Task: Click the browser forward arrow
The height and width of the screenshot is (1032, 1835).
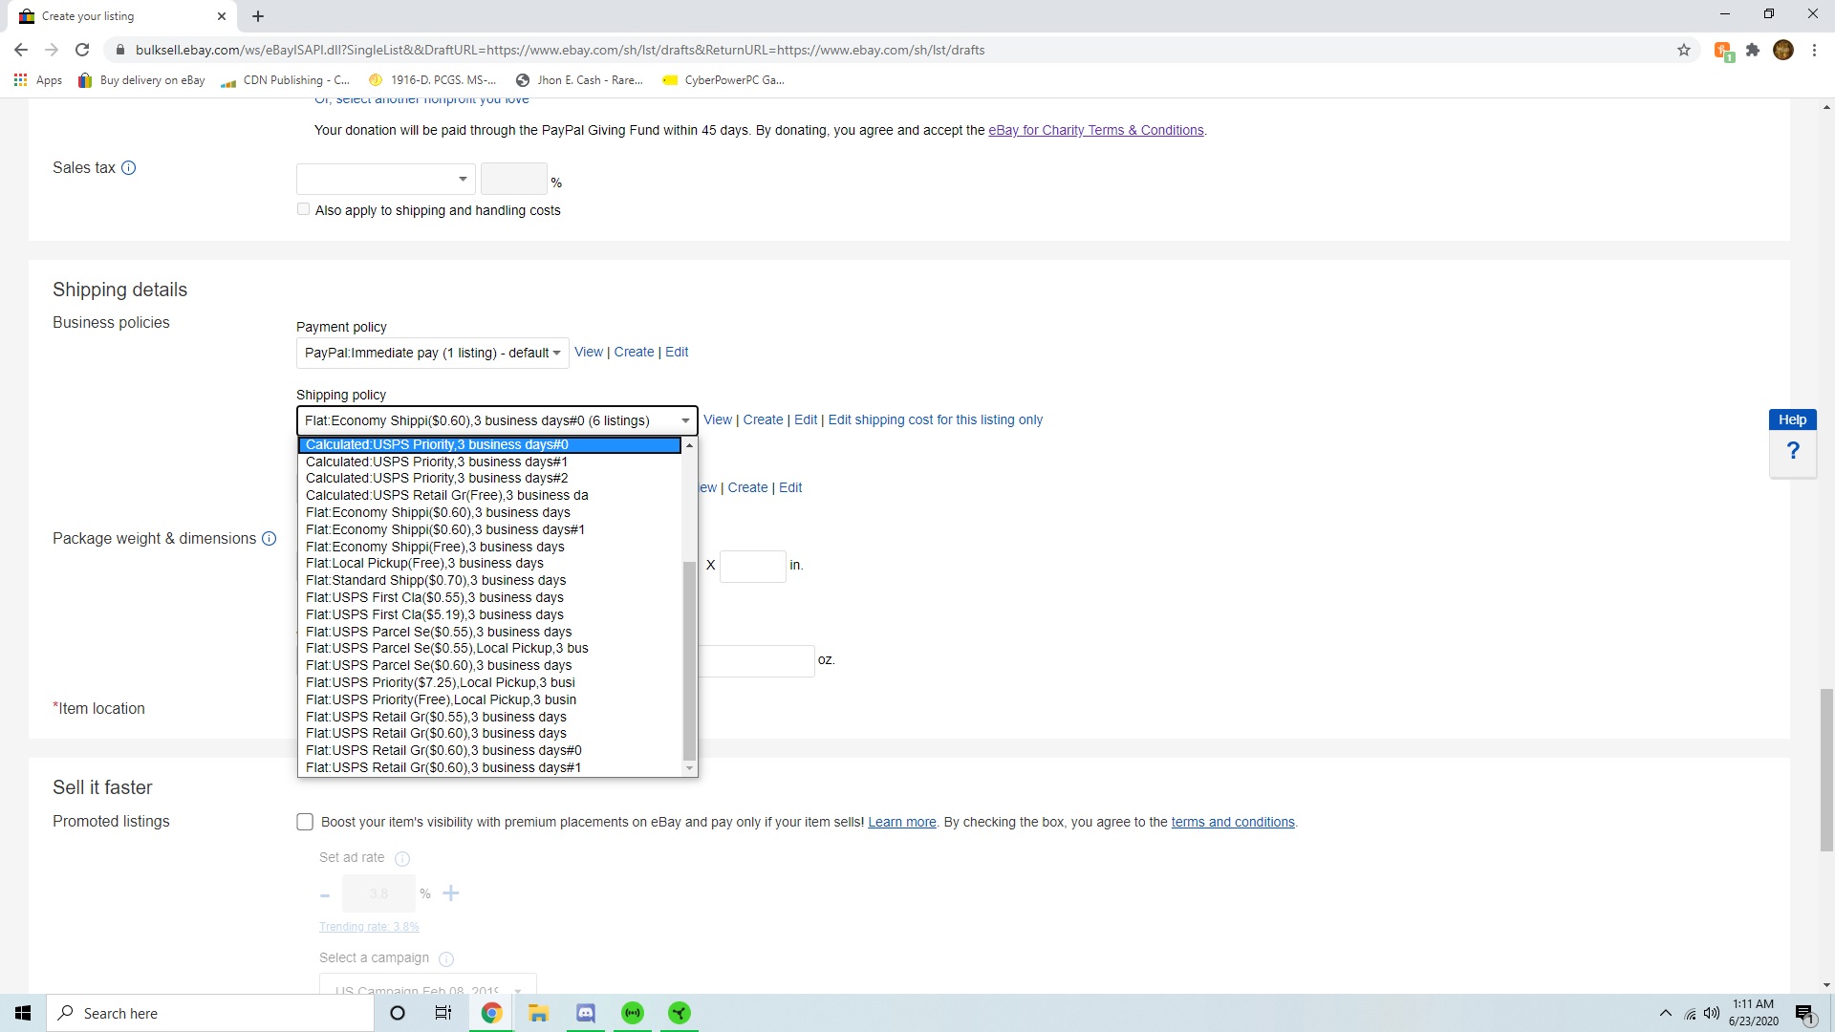Action: click(x=52, y=50)
